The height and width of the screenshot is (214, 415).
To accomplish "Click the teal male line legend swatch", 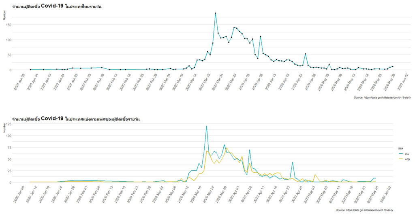I will tap(400, 154).
